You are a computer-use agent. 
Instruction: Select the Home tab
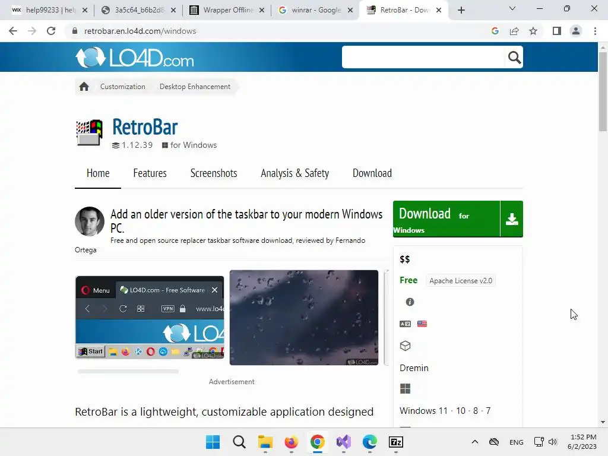coord(98,173)
